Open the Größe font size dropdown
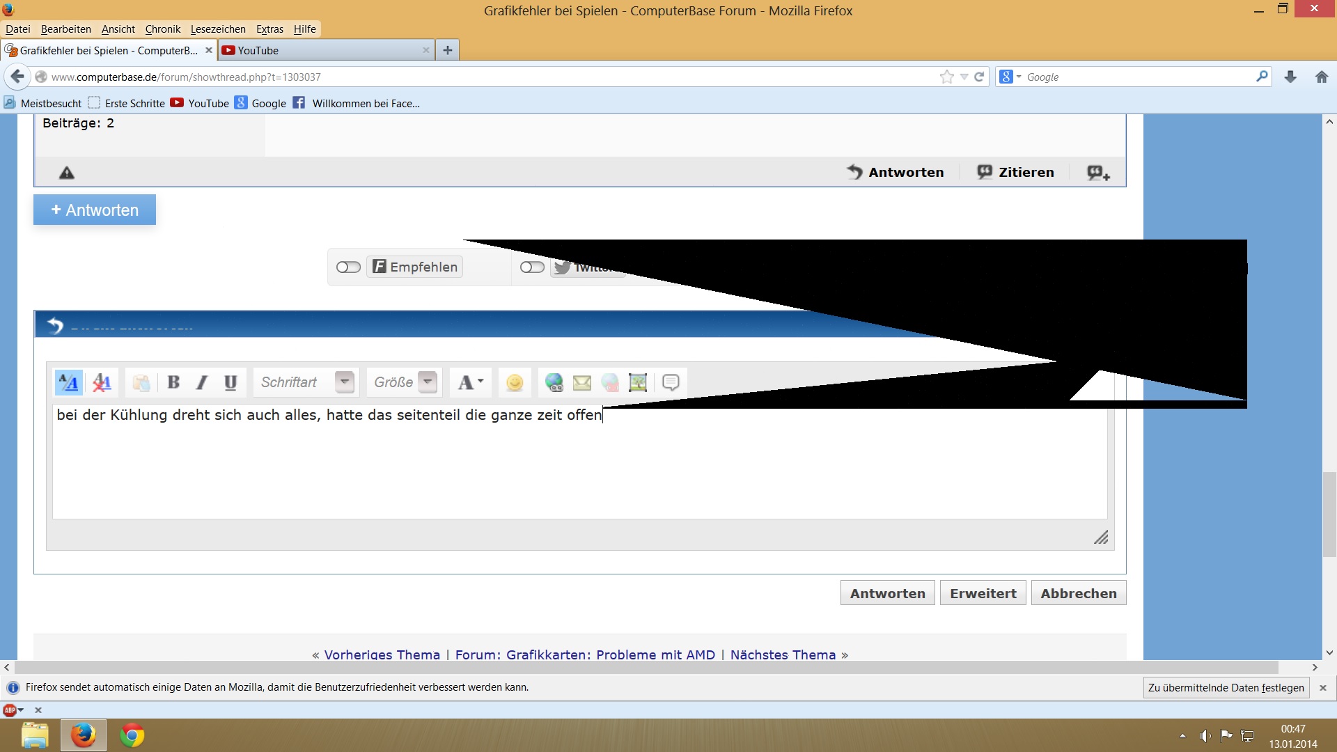 429,382
